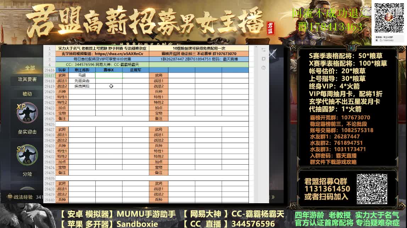Click the https://dwz.cn/a5AXRnCv link cell
This screenshot has width=407, height=228.
[102, 53]
